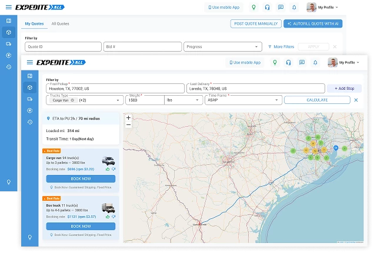The image size is (374, 253).
Task: Open history icon in front window sidebar
Action: 29,122
